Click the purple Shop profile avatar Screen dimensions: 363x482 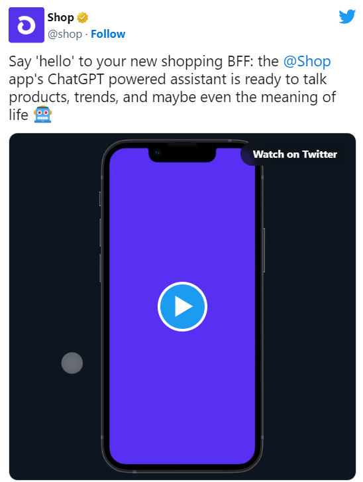coord(26,25)
